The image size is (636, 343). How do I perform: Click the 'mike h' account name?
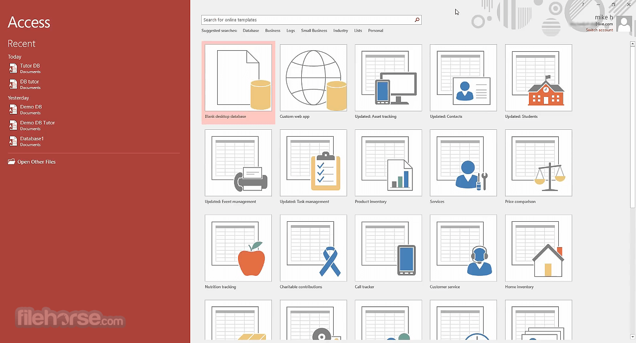click(604, 17)
